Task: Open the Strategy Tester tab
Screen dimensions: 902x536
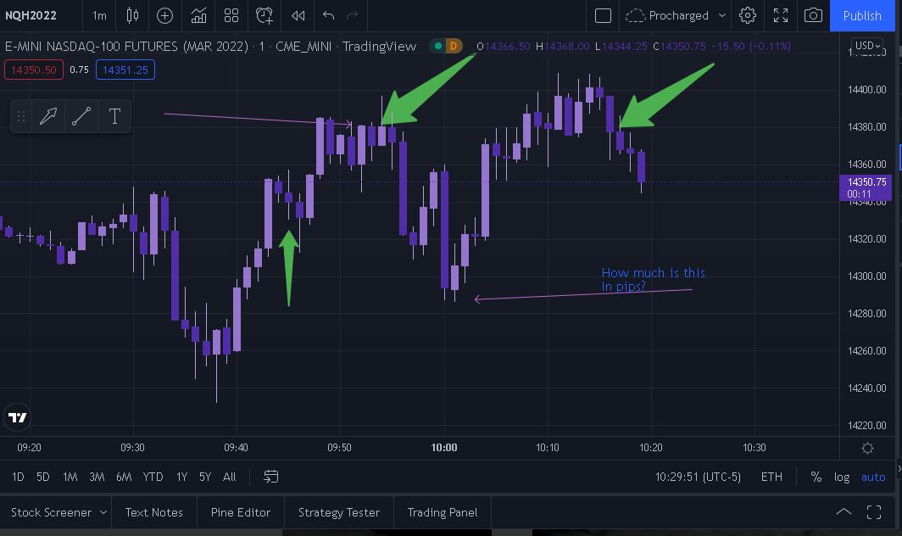Action: click(x=339, y=512)
